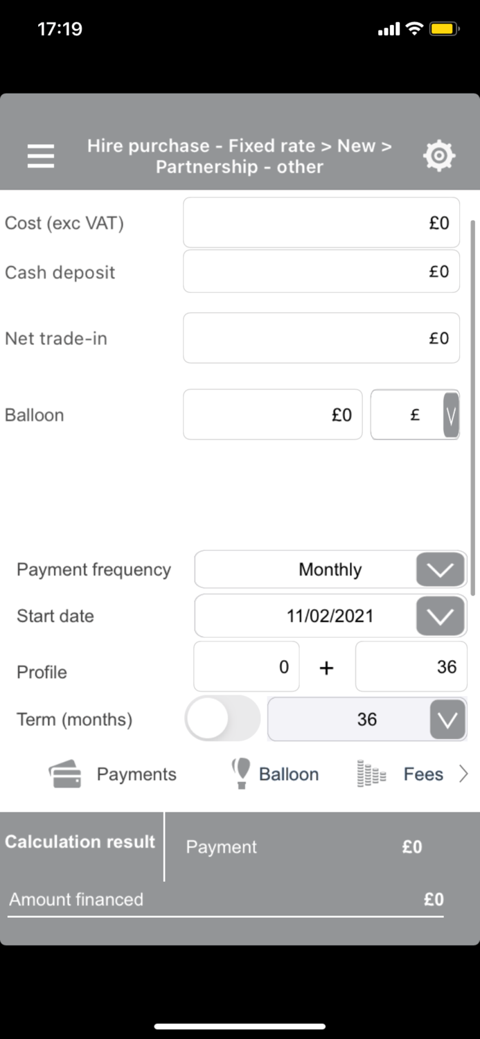Tap the right arrow next to Fees

click(x=463, y=774)
